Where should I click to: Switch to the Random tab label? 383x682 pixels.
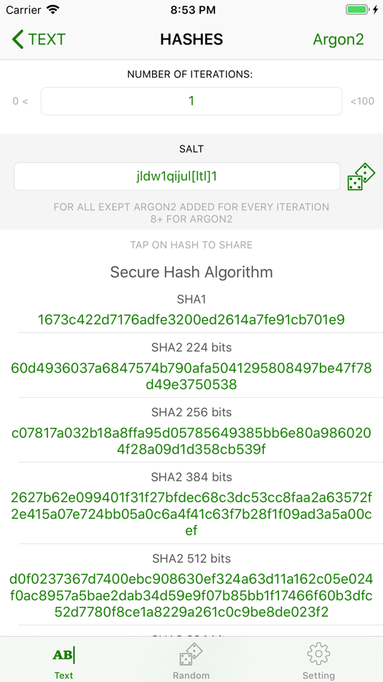click(x=191, y=676)
